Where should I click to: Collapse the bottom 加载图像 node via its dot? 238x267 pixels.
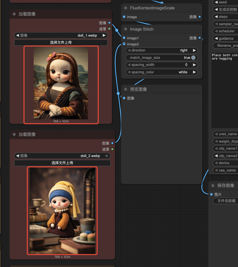[x=14, y=135]
